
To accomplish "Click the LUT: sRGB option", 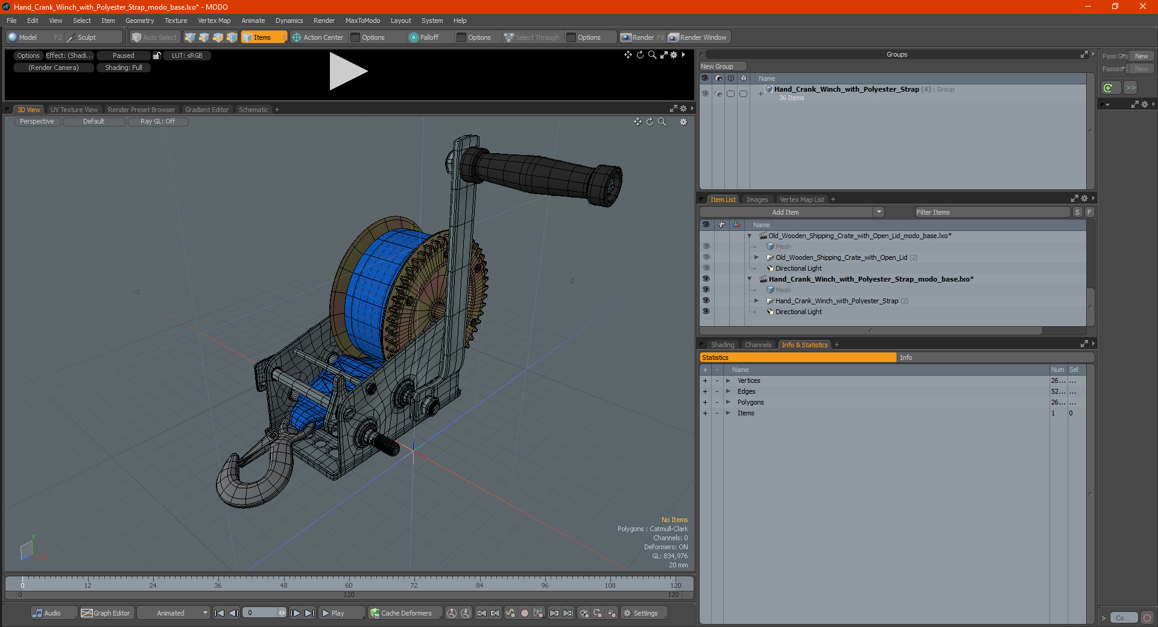I will tap(187, 55).
